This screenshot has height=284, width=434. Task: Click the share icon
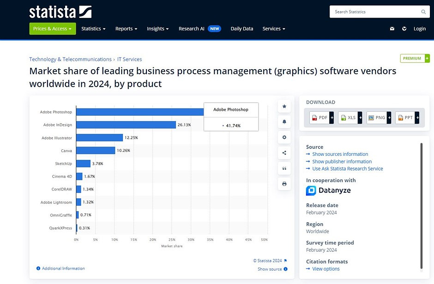(284, 153)
